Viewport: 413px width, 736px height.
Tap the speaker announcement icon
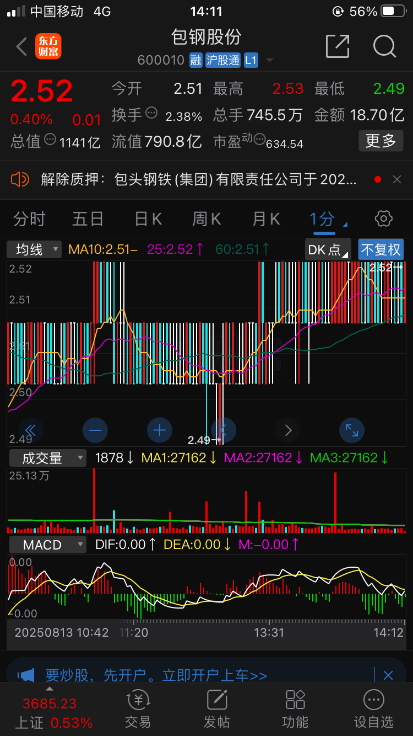point(20,179)
